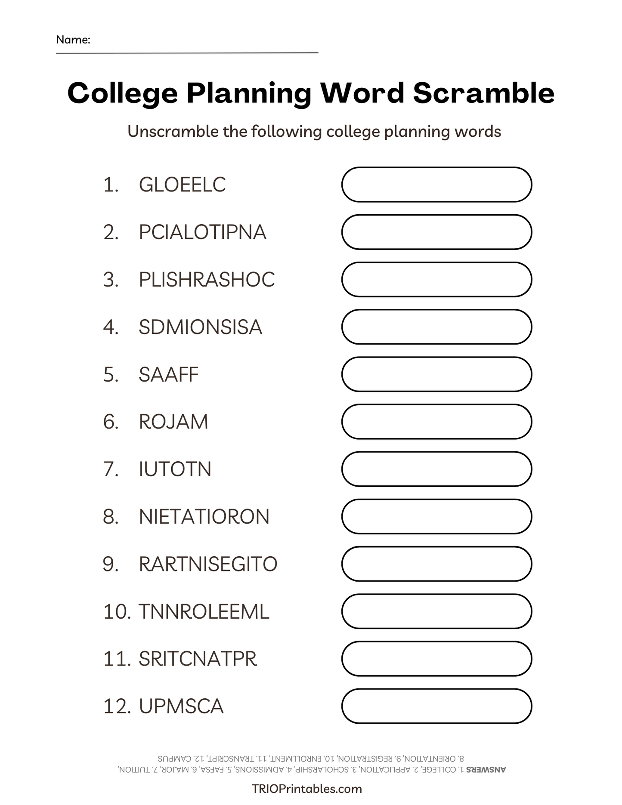
Task: Select the answer box next to NIETATIORON
Action: click(x=436, y=516)
